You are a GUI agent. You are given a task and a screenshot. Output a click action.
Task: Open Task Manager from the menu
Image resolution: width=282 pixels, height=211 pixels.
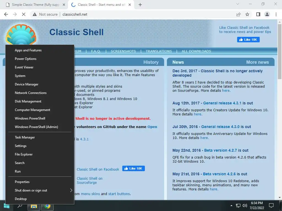click(40, 137)
